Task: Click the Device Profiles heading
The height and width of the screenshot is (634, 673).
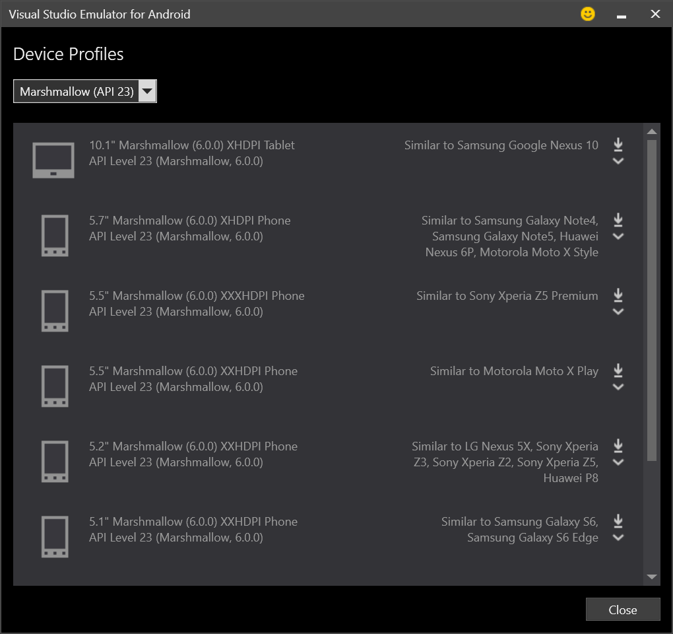Action: point(68,54)
